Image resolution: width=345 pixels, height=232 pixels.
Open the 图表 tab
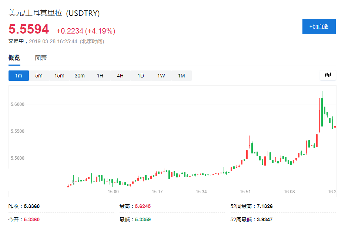[x=41, y=58]
